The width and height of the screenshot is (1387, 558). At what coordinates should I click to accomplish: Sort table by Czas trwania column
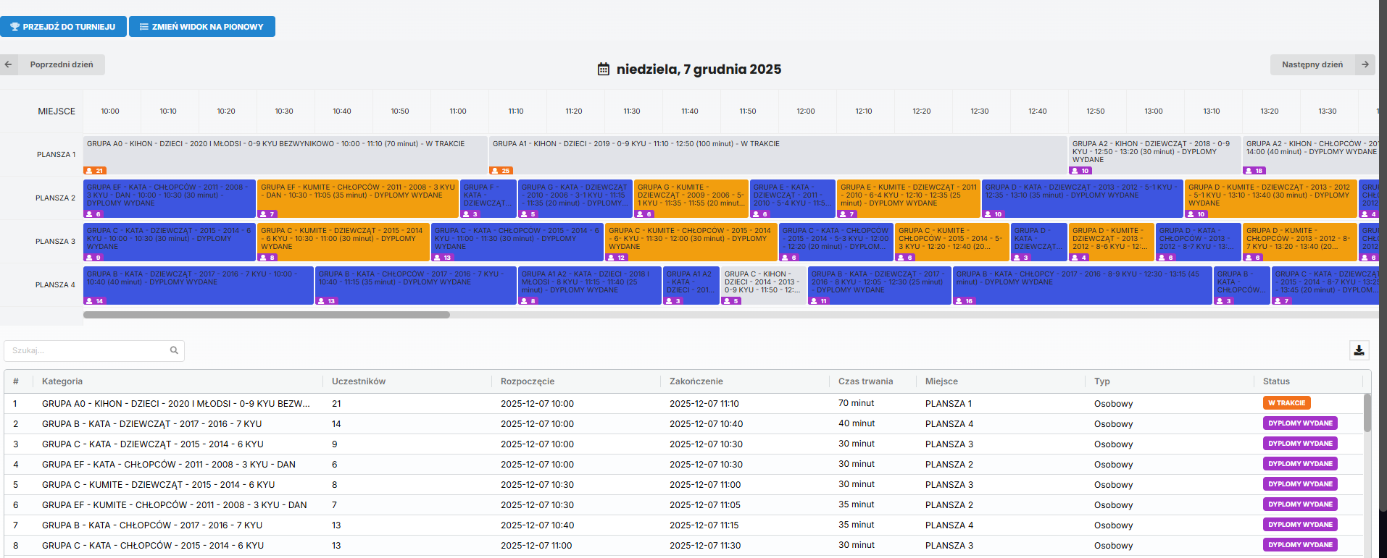pyautogui.click(x=865, y=381)
